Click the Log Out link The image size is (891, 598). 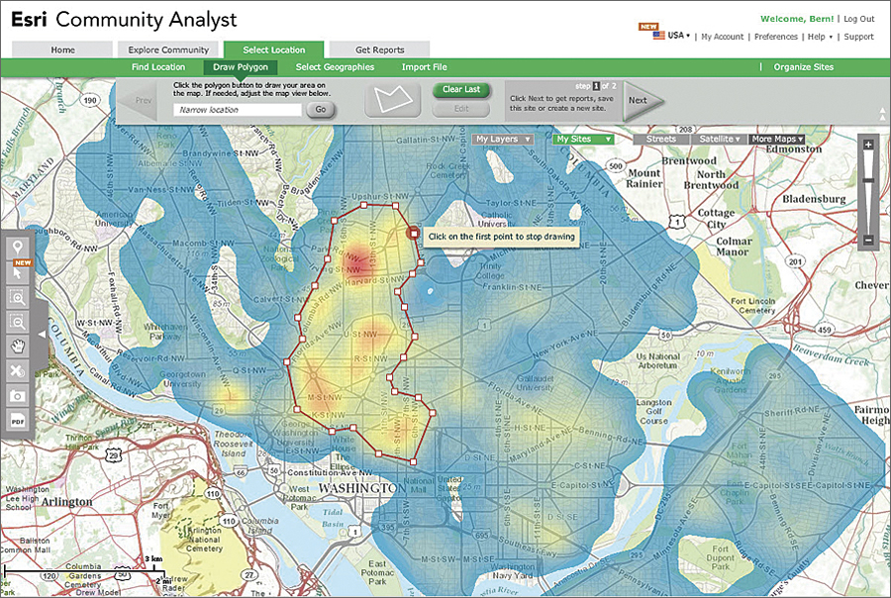858,19
